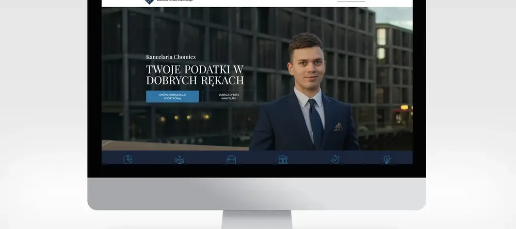Click the man's portrait photo
This screenshot has width=516, height=229.
304,92
